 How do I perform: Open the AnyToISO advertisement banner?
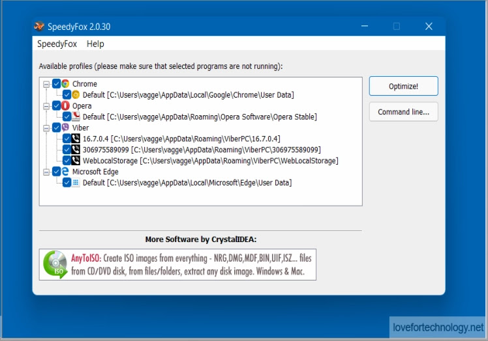[177, 265]
